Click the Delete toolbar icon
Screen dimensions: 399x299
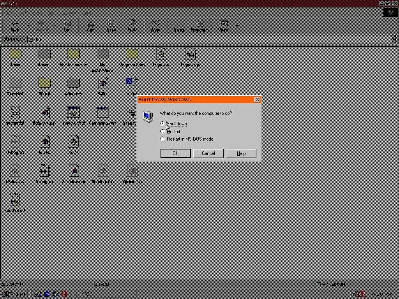coord(179,25)
